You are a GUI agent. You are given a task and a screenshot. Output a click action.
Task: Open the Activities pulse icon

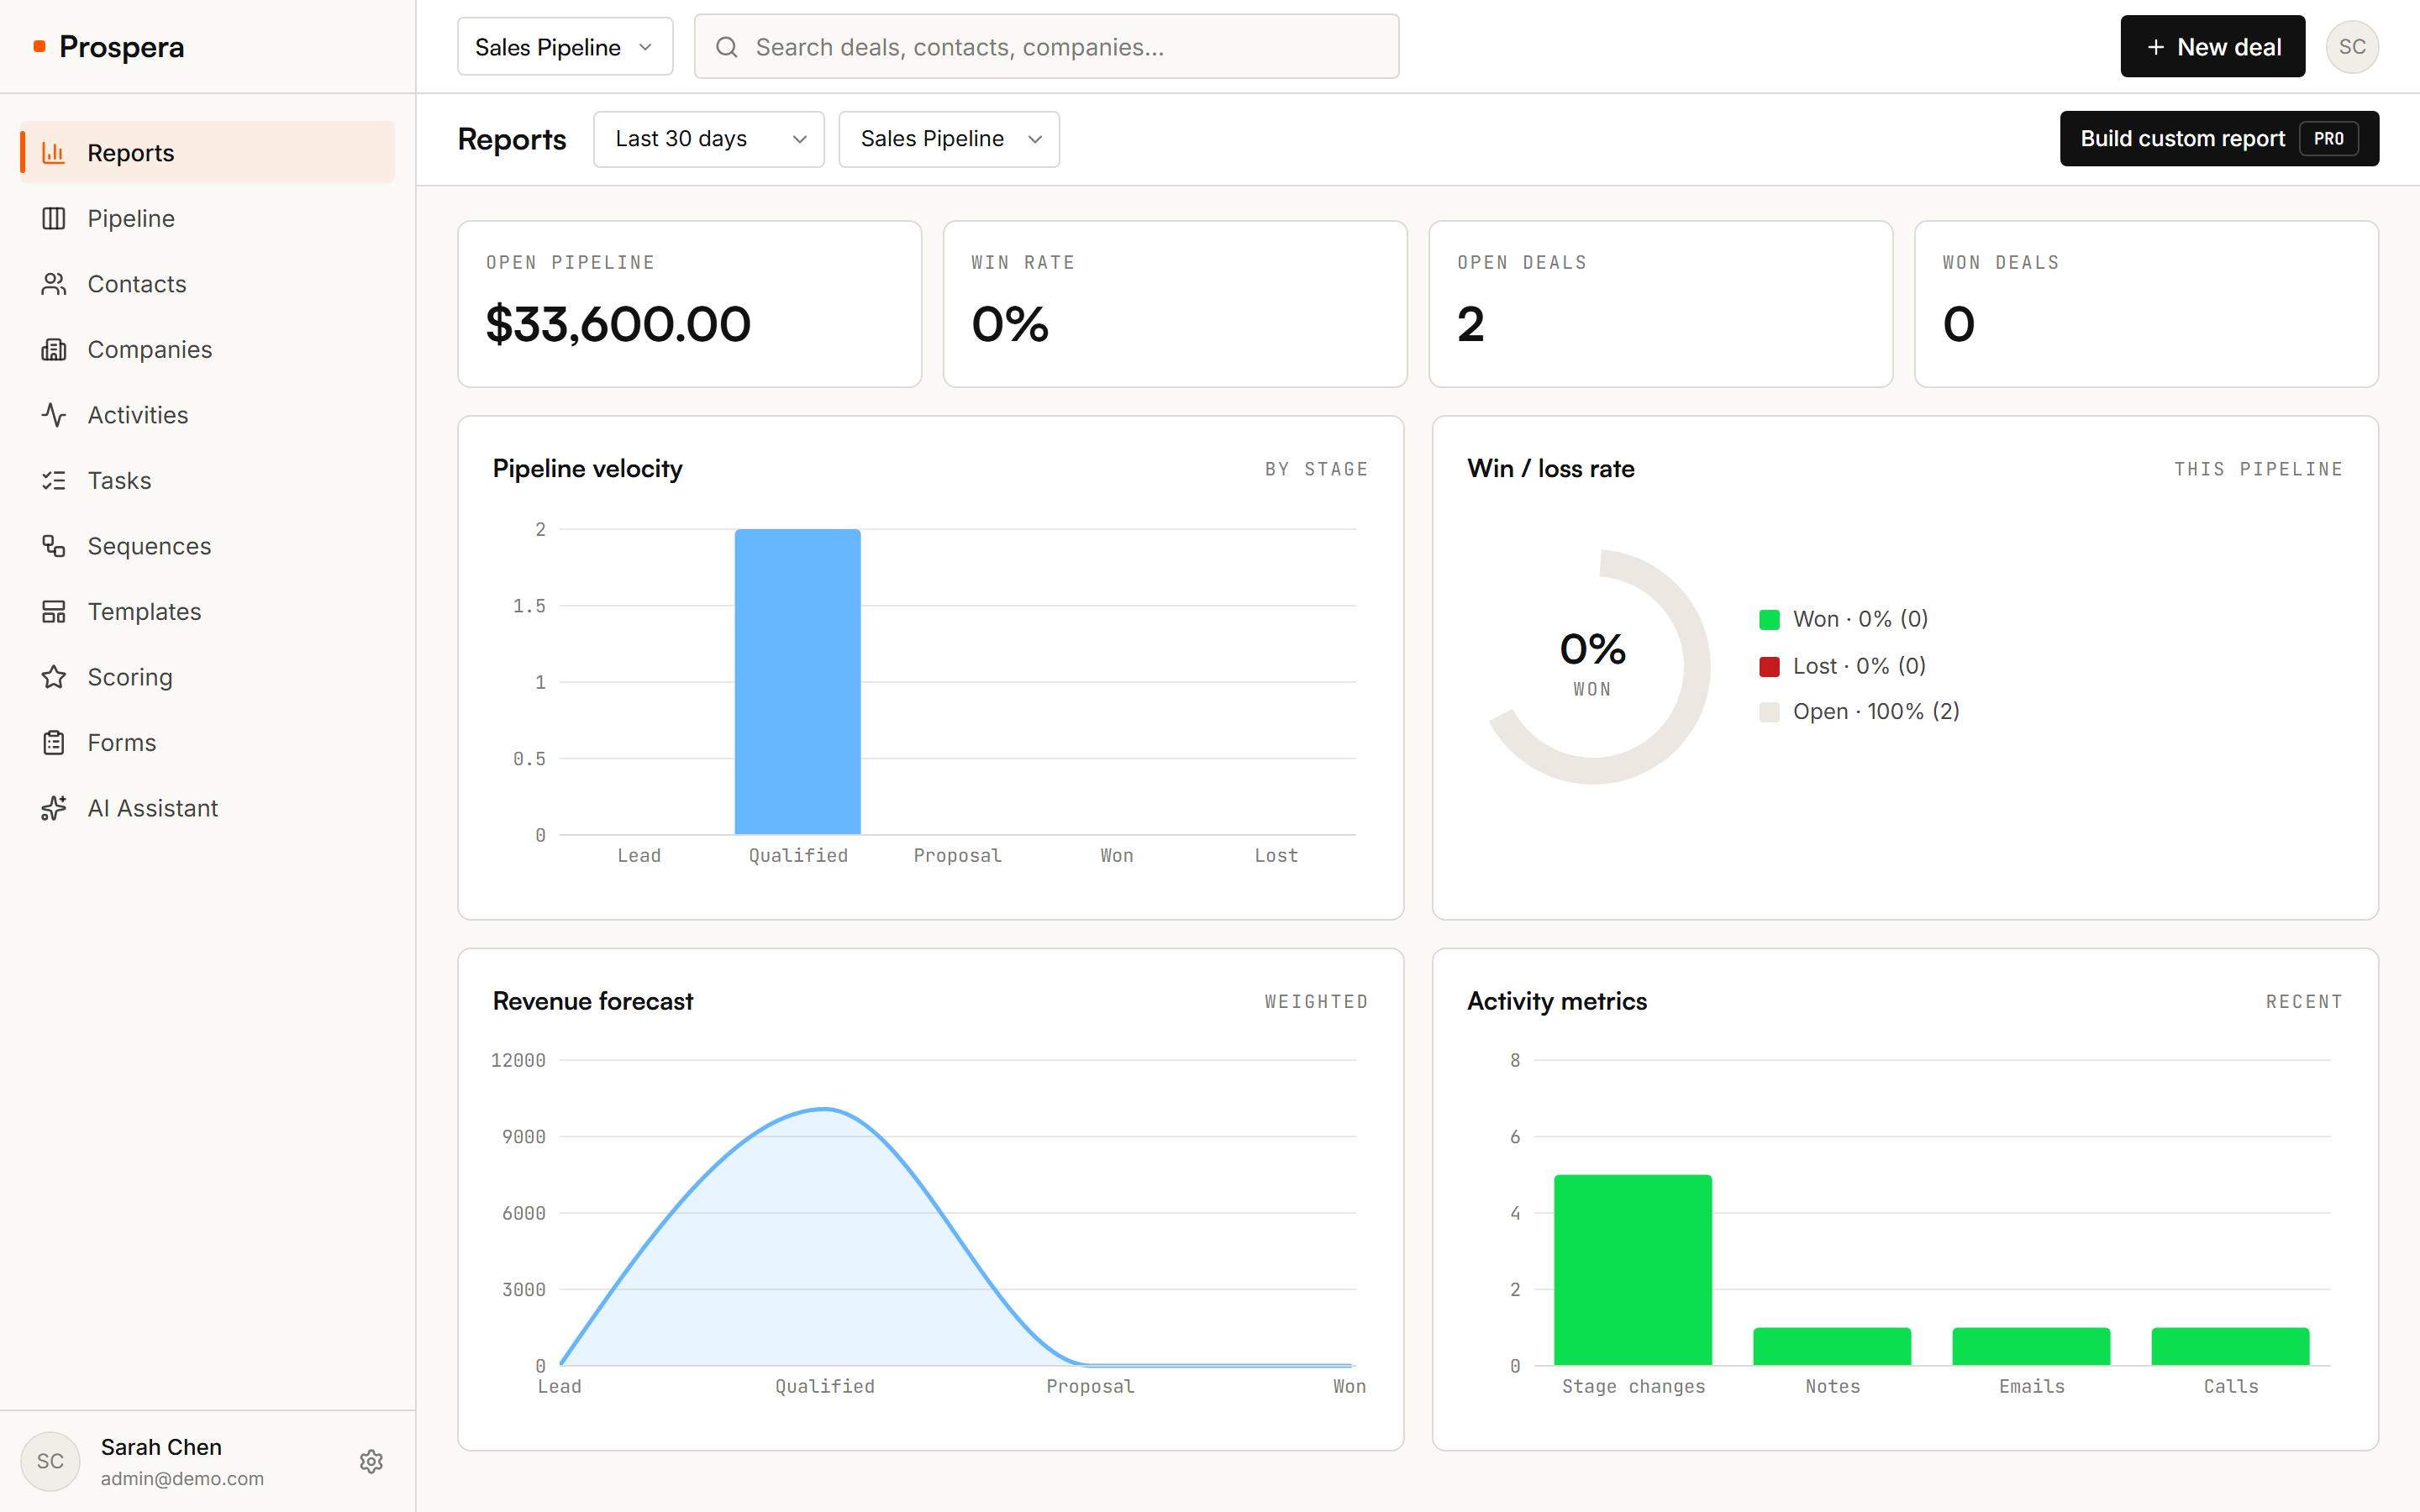(54, 415)
